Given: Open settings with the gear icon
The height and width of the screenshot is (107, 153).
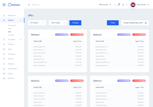Looking at the screenshot, I should 123,5.
